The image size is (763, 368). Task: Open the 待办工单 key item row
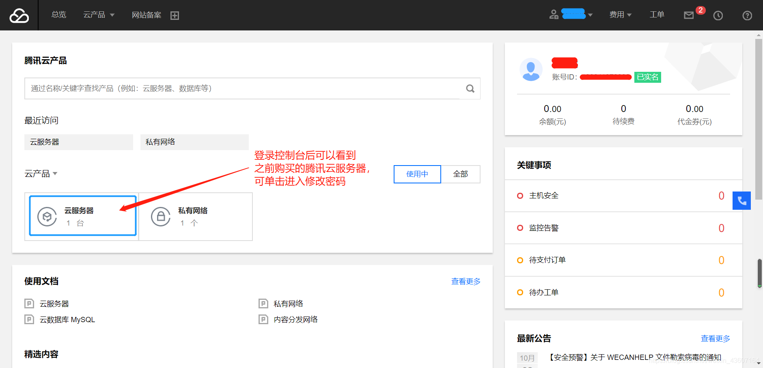[623, 293]
